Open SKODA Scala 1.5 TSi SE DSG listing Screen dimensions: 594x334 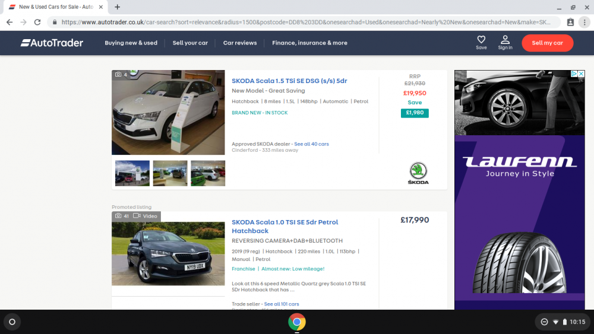point(289,81)
